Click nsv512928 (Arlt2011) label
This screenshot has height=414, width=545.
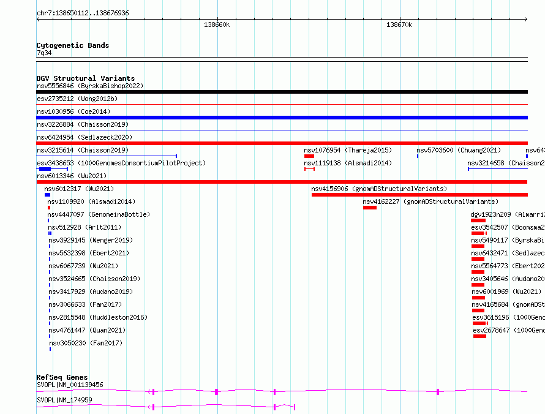pyautogui.click(x=85, y=227)
